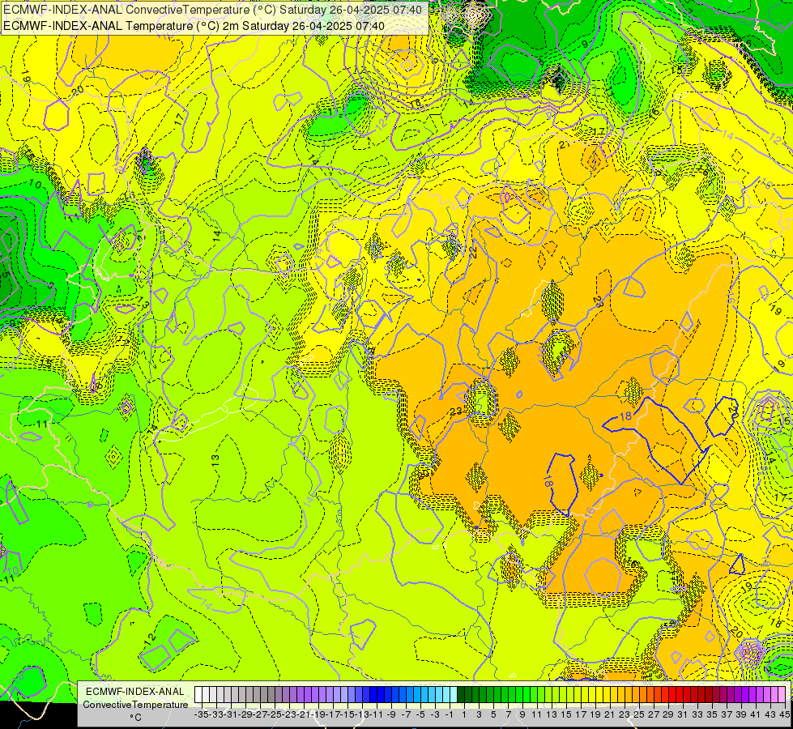This screenshot has width=793, height=729.
Task: Select the 45 value on the legend scale
Action: (784, 715)
